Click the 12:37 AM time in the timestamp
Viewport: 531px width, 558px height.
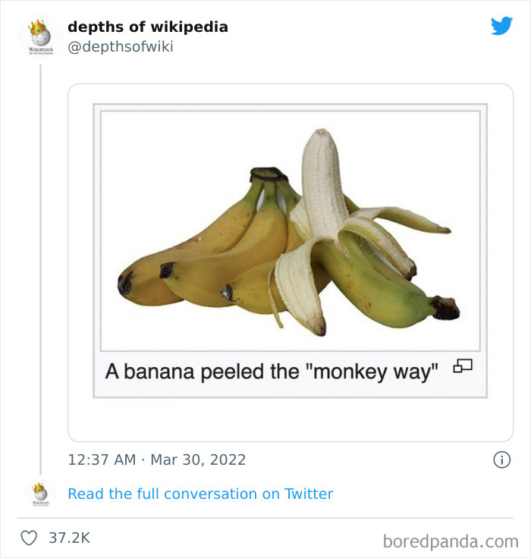[102, 459]
